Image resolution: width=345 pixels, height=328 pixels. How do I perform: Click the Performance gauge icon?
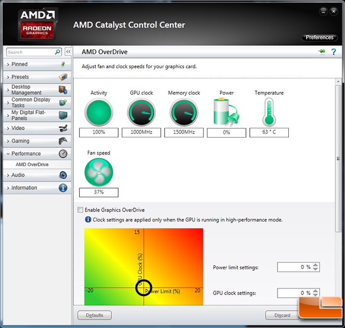[x=63, y=154]
